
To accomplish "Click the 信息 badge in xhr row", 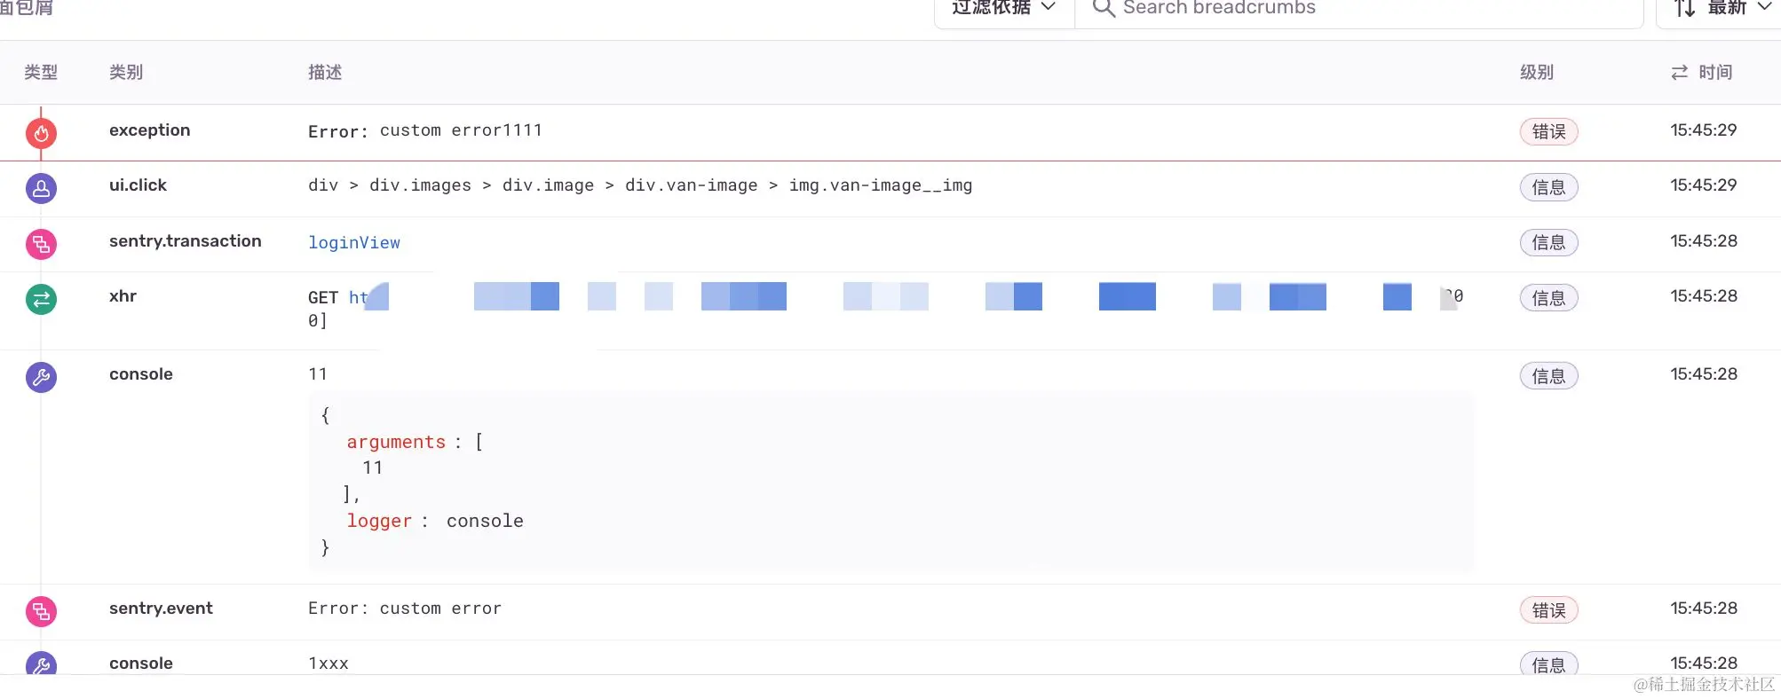I will pyautogui.click(x=1548, y=298).
